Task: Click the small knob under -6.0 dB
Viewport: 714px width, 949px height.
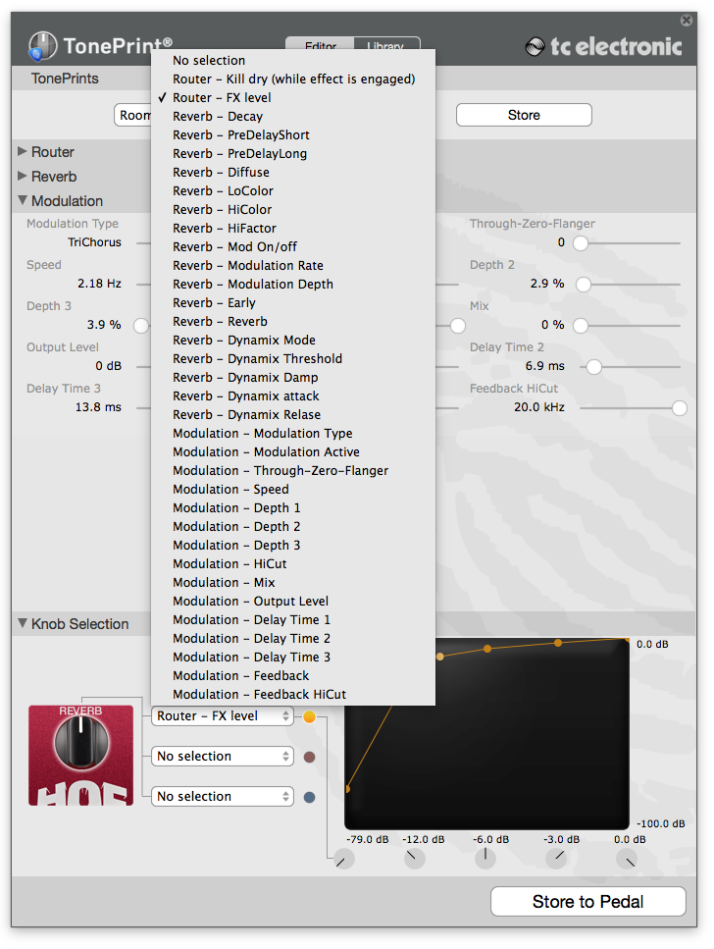Action: (485, 859)
